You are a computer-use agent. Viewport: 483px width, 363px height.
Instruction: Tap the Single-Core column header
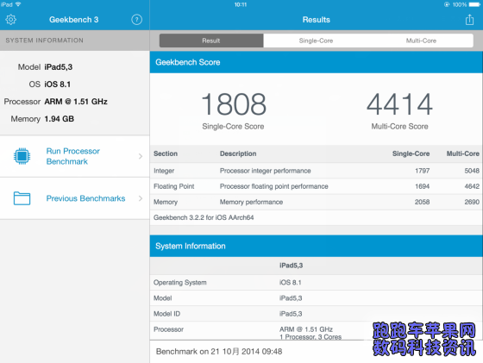point(411,153)
